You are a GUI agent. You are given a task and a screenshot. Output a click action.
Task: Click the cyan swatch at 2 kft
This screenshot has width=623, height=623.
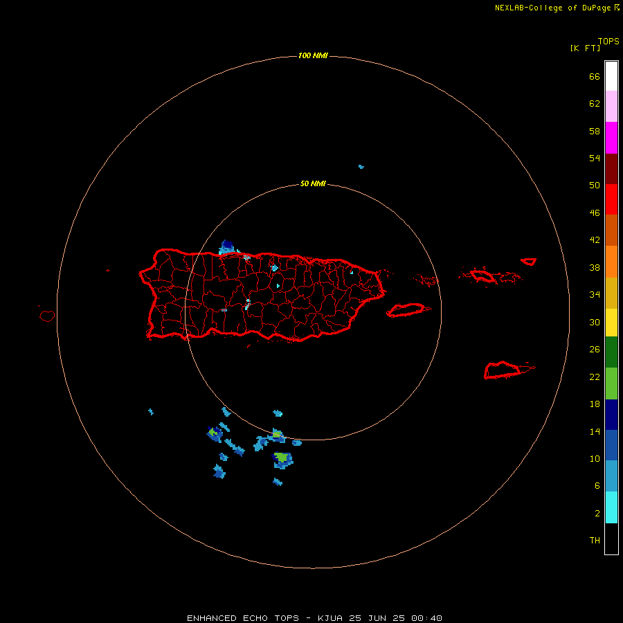(x=611, y=507)
